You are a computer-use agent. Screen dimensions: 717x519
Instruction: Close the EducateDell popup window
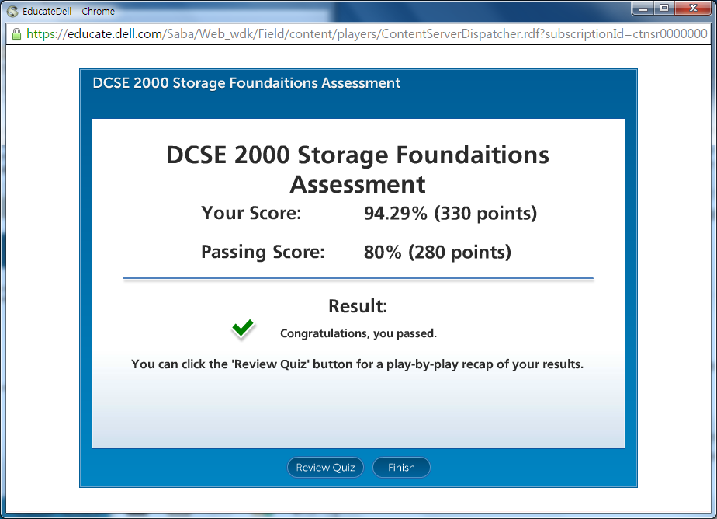tap(693, 8)
